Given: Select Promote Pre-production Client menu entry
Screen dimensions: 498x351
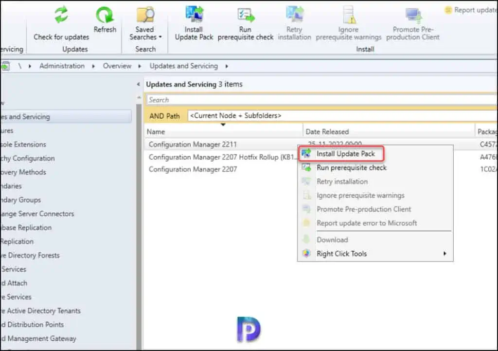Looking at the screenshot, I should click(x=364, y=209).
